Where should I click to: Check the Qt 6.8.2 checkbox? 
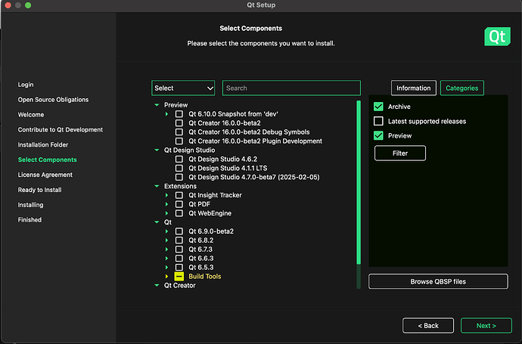click(x=179, y=240)
